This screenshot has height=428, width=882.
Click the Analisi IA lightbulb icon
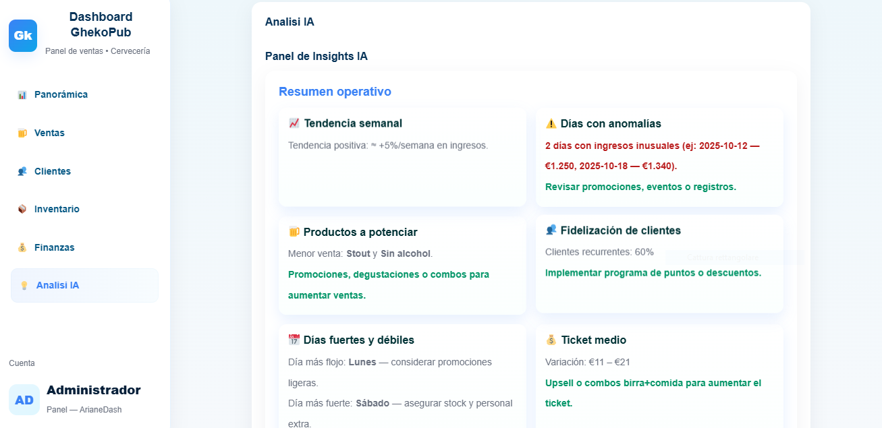24,286
